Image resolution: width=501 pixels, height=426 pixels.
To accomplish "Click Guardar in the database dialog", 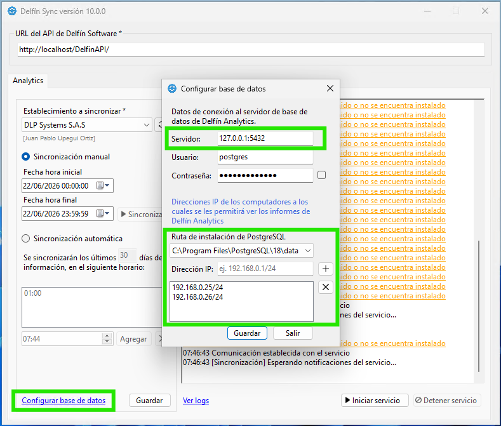I will point(247,333).
